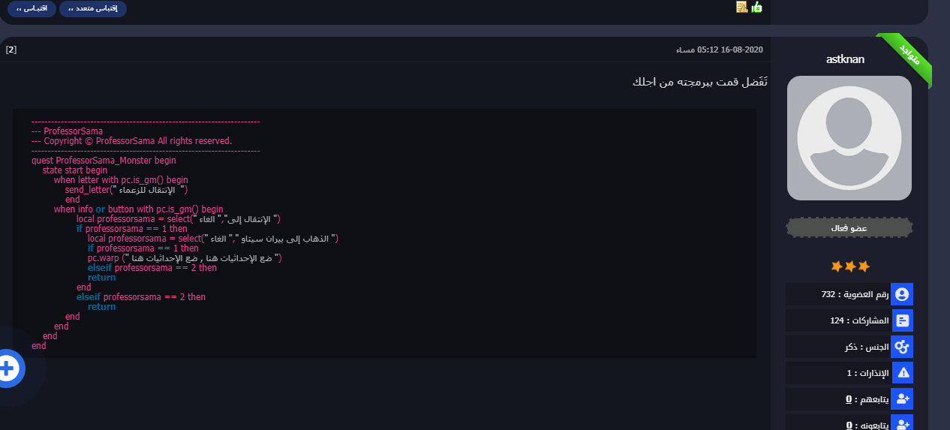Image resolution: width=950 pixels, height=430 pixels.
Task: Click the 'when letter with pc.is_gm() begin' line
Action: 121,180
